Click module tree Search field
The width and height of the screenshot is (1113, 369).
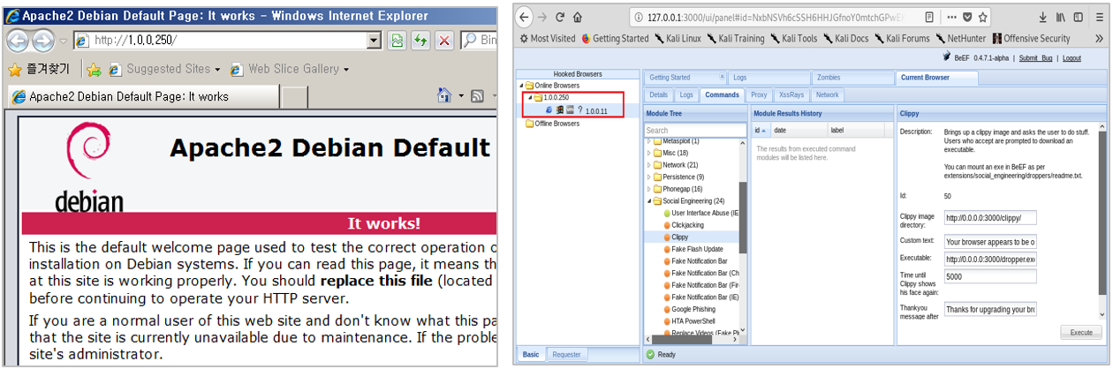(694, 130)
